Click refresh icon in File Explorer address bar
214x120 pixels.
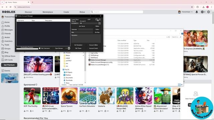coord(169,37)
